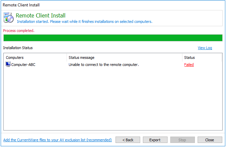Image resolution: width=227 pixels, height=148 pixels.
Task: Click the green installation progress bar
Action: point(113,38)
